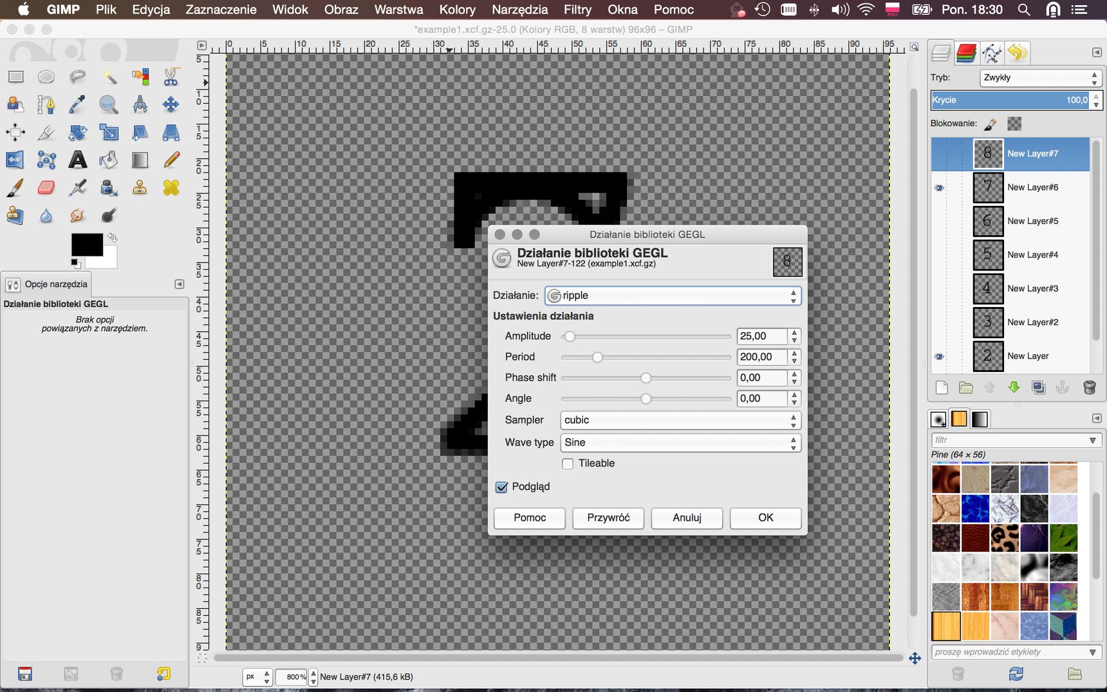Image resolution: width=1107 pixels, height=692 pixels.
Task: Toggle lock pixels for the layer
Action: point(991,124)
